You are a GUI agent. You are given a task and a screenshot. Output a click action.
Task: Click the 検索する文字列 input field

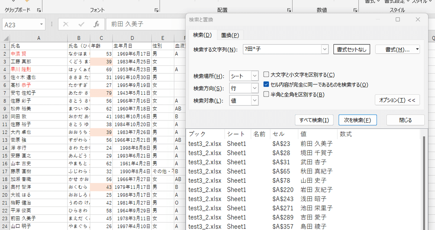coord(282,49)
